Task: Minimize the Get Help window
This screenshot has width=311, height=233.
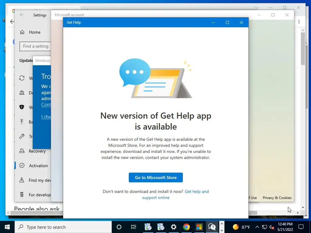Action: pyautogui.click(x=214, y=22)
